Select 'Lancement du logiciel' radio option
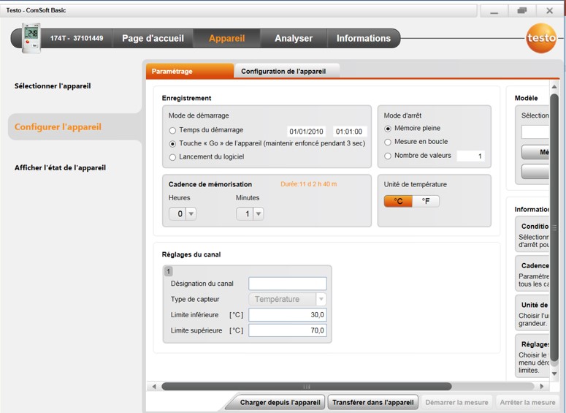 pos(172,156)
